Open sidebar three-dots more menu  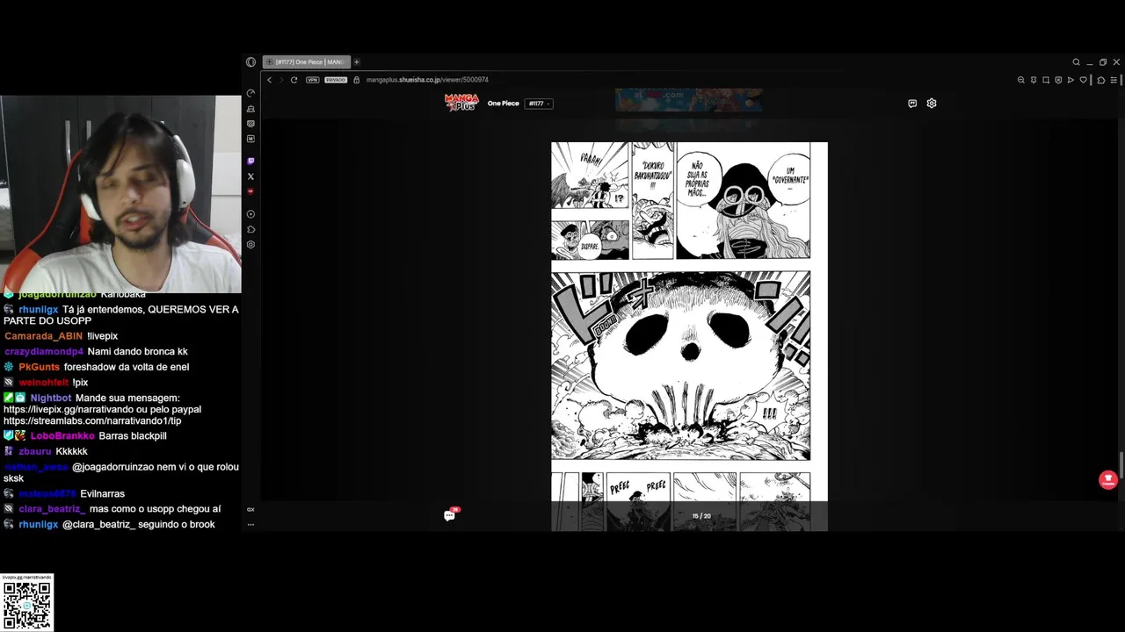coord(250,524)
